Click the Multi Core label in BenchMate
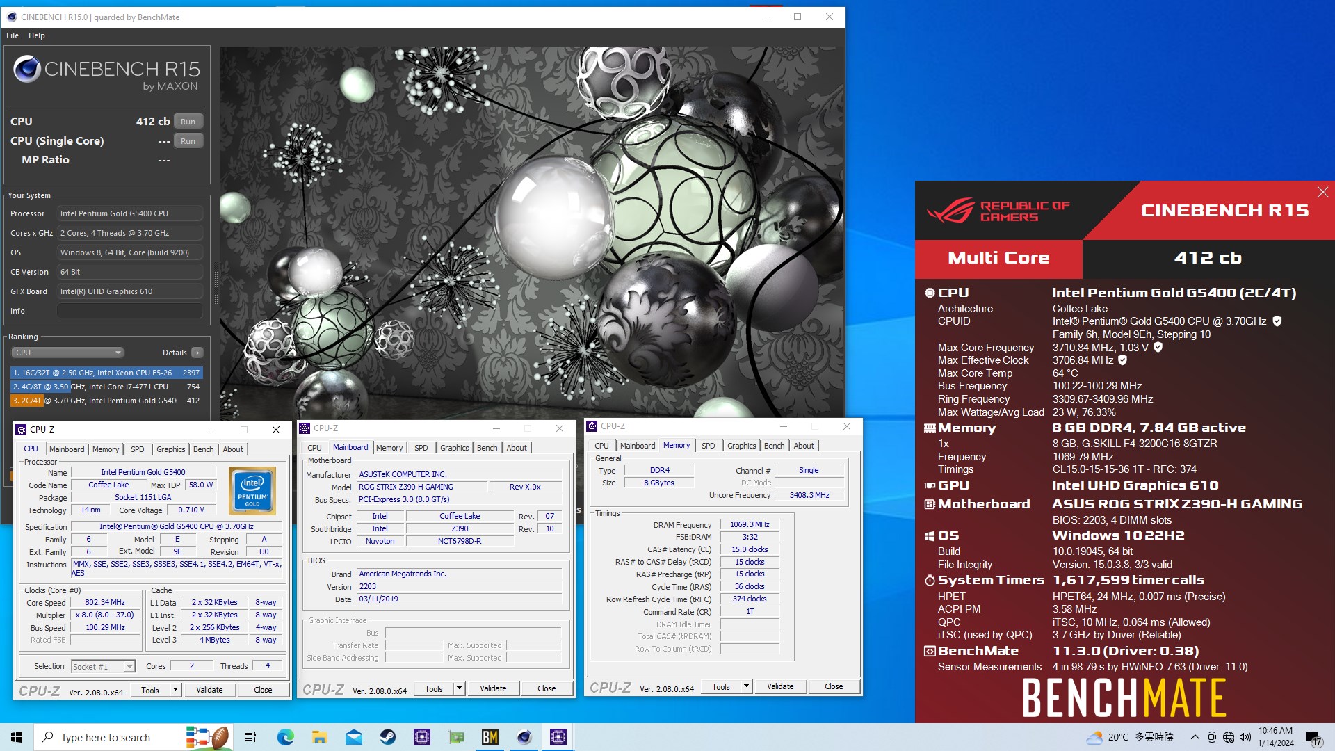 tap(998, 258)
